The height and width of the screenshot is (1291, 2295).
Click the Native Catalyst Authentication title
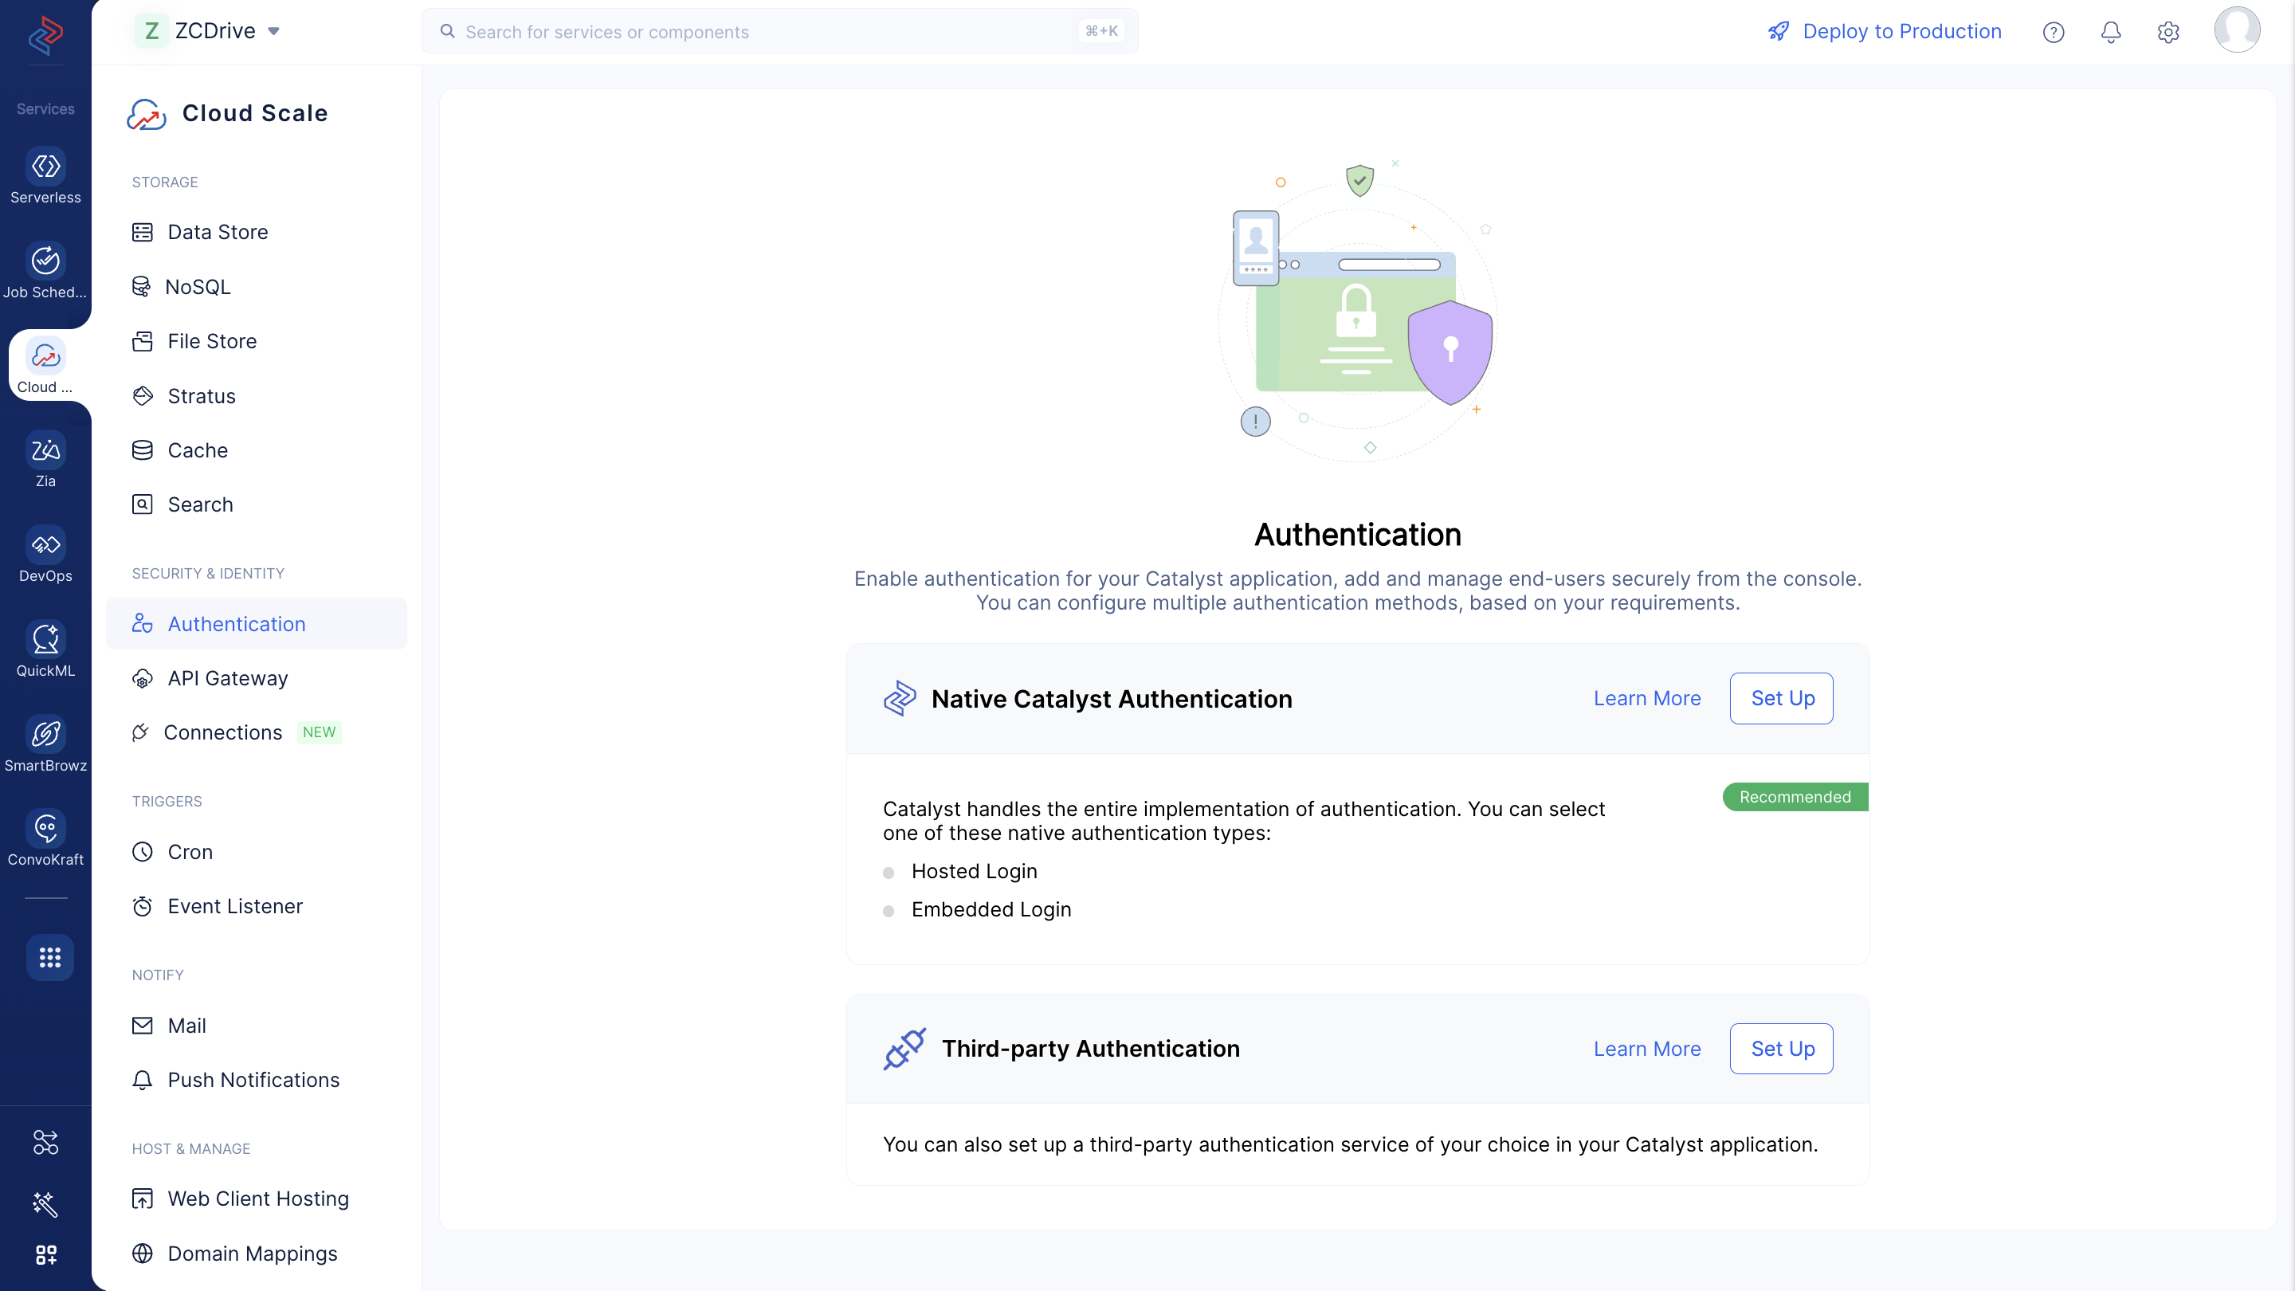click(x=1111, y=700)
